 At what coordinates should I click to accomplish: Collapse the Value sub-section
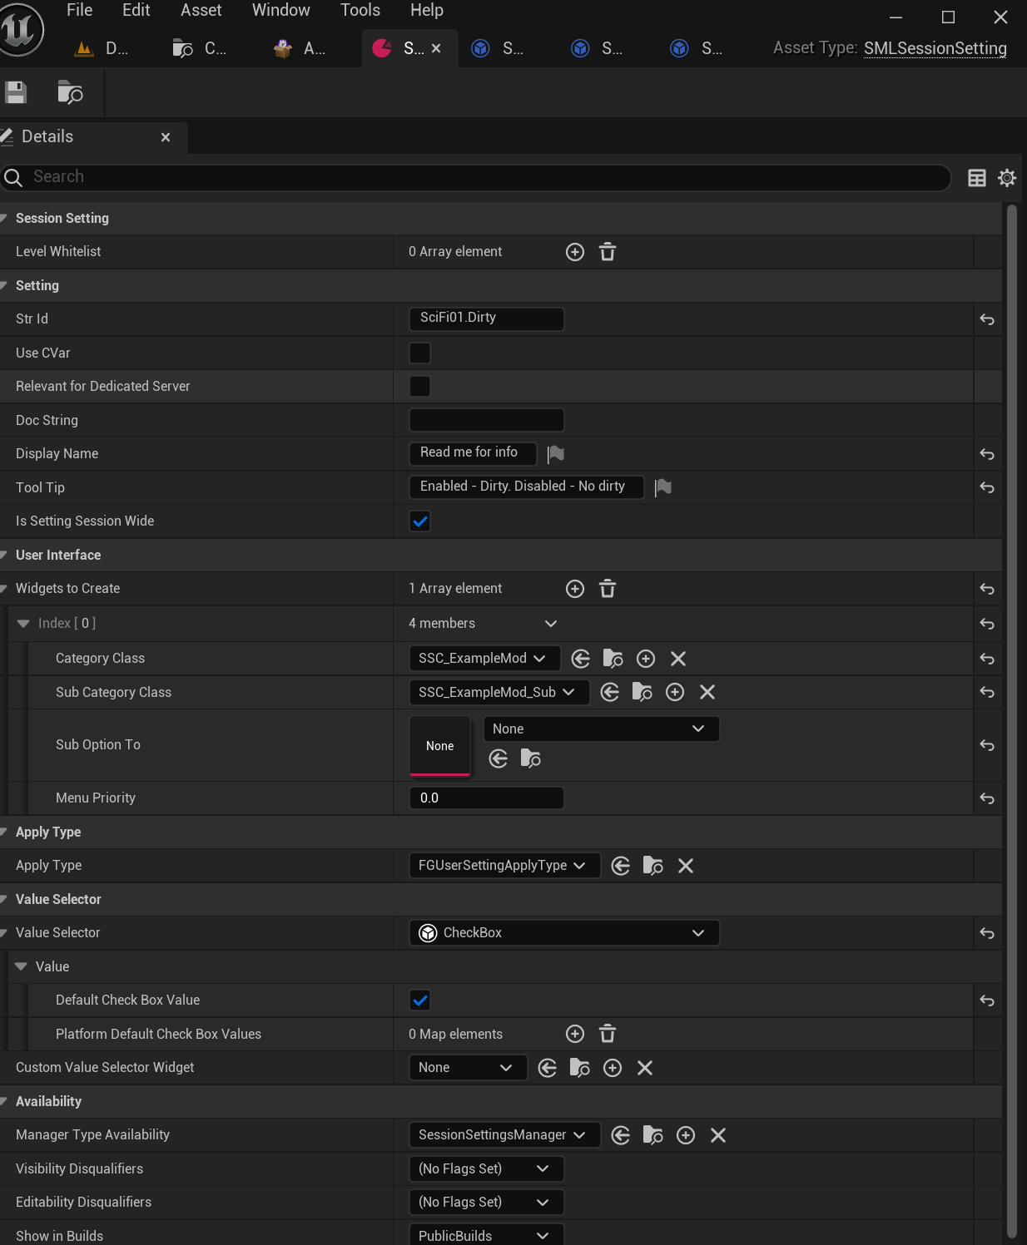(22, 966)
